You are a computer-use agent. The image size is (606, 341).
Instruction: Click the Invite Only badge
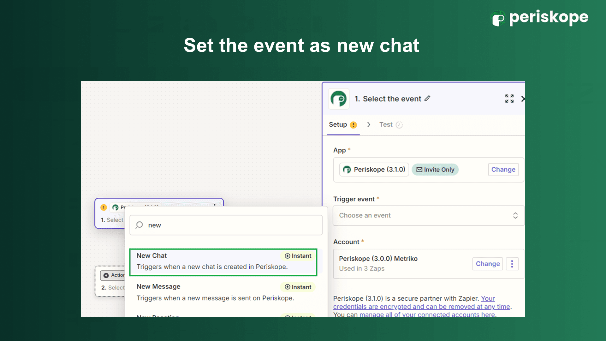[x=435, y=170]
